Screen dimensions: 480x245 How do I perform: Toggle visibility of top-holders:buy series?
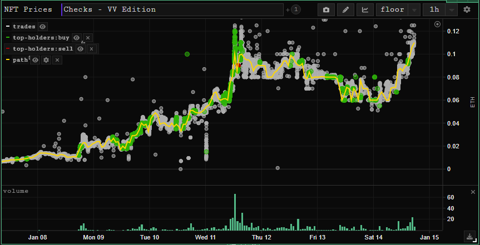(x=77, y=38)
